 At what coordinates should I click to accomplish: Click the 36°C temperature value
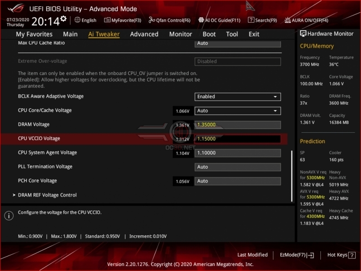[333, 65]
